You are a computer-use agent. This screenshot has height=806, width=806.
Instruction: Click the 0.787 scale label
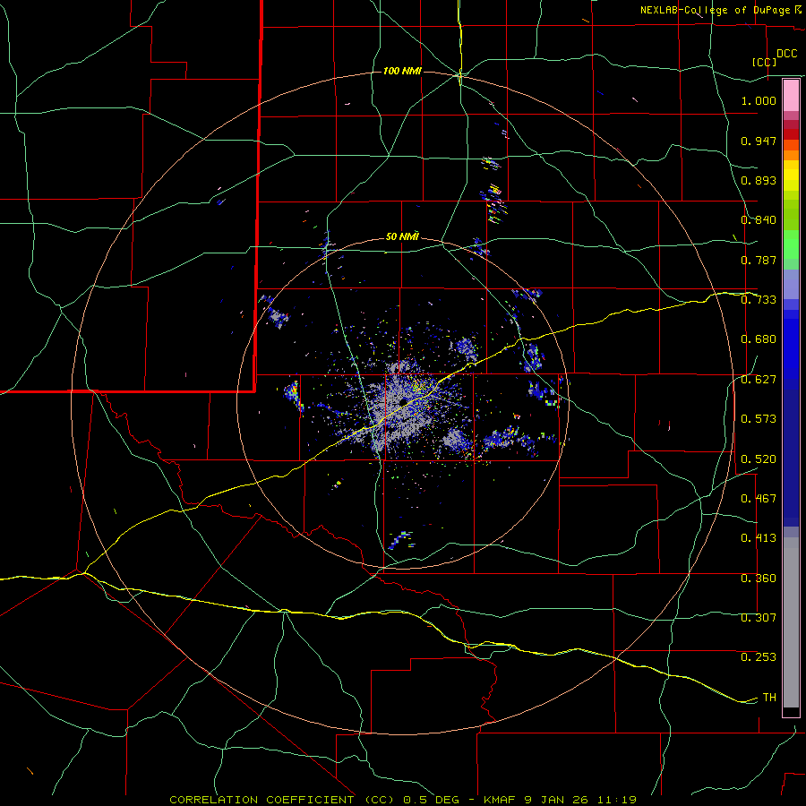point(759,260)
